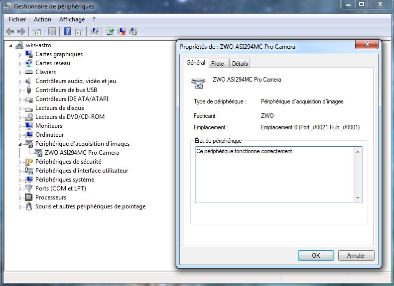Expand the Périphériques système node
The width and height of the screenshot is (394, 286).
pyautogui.click(x=20, y=180)
